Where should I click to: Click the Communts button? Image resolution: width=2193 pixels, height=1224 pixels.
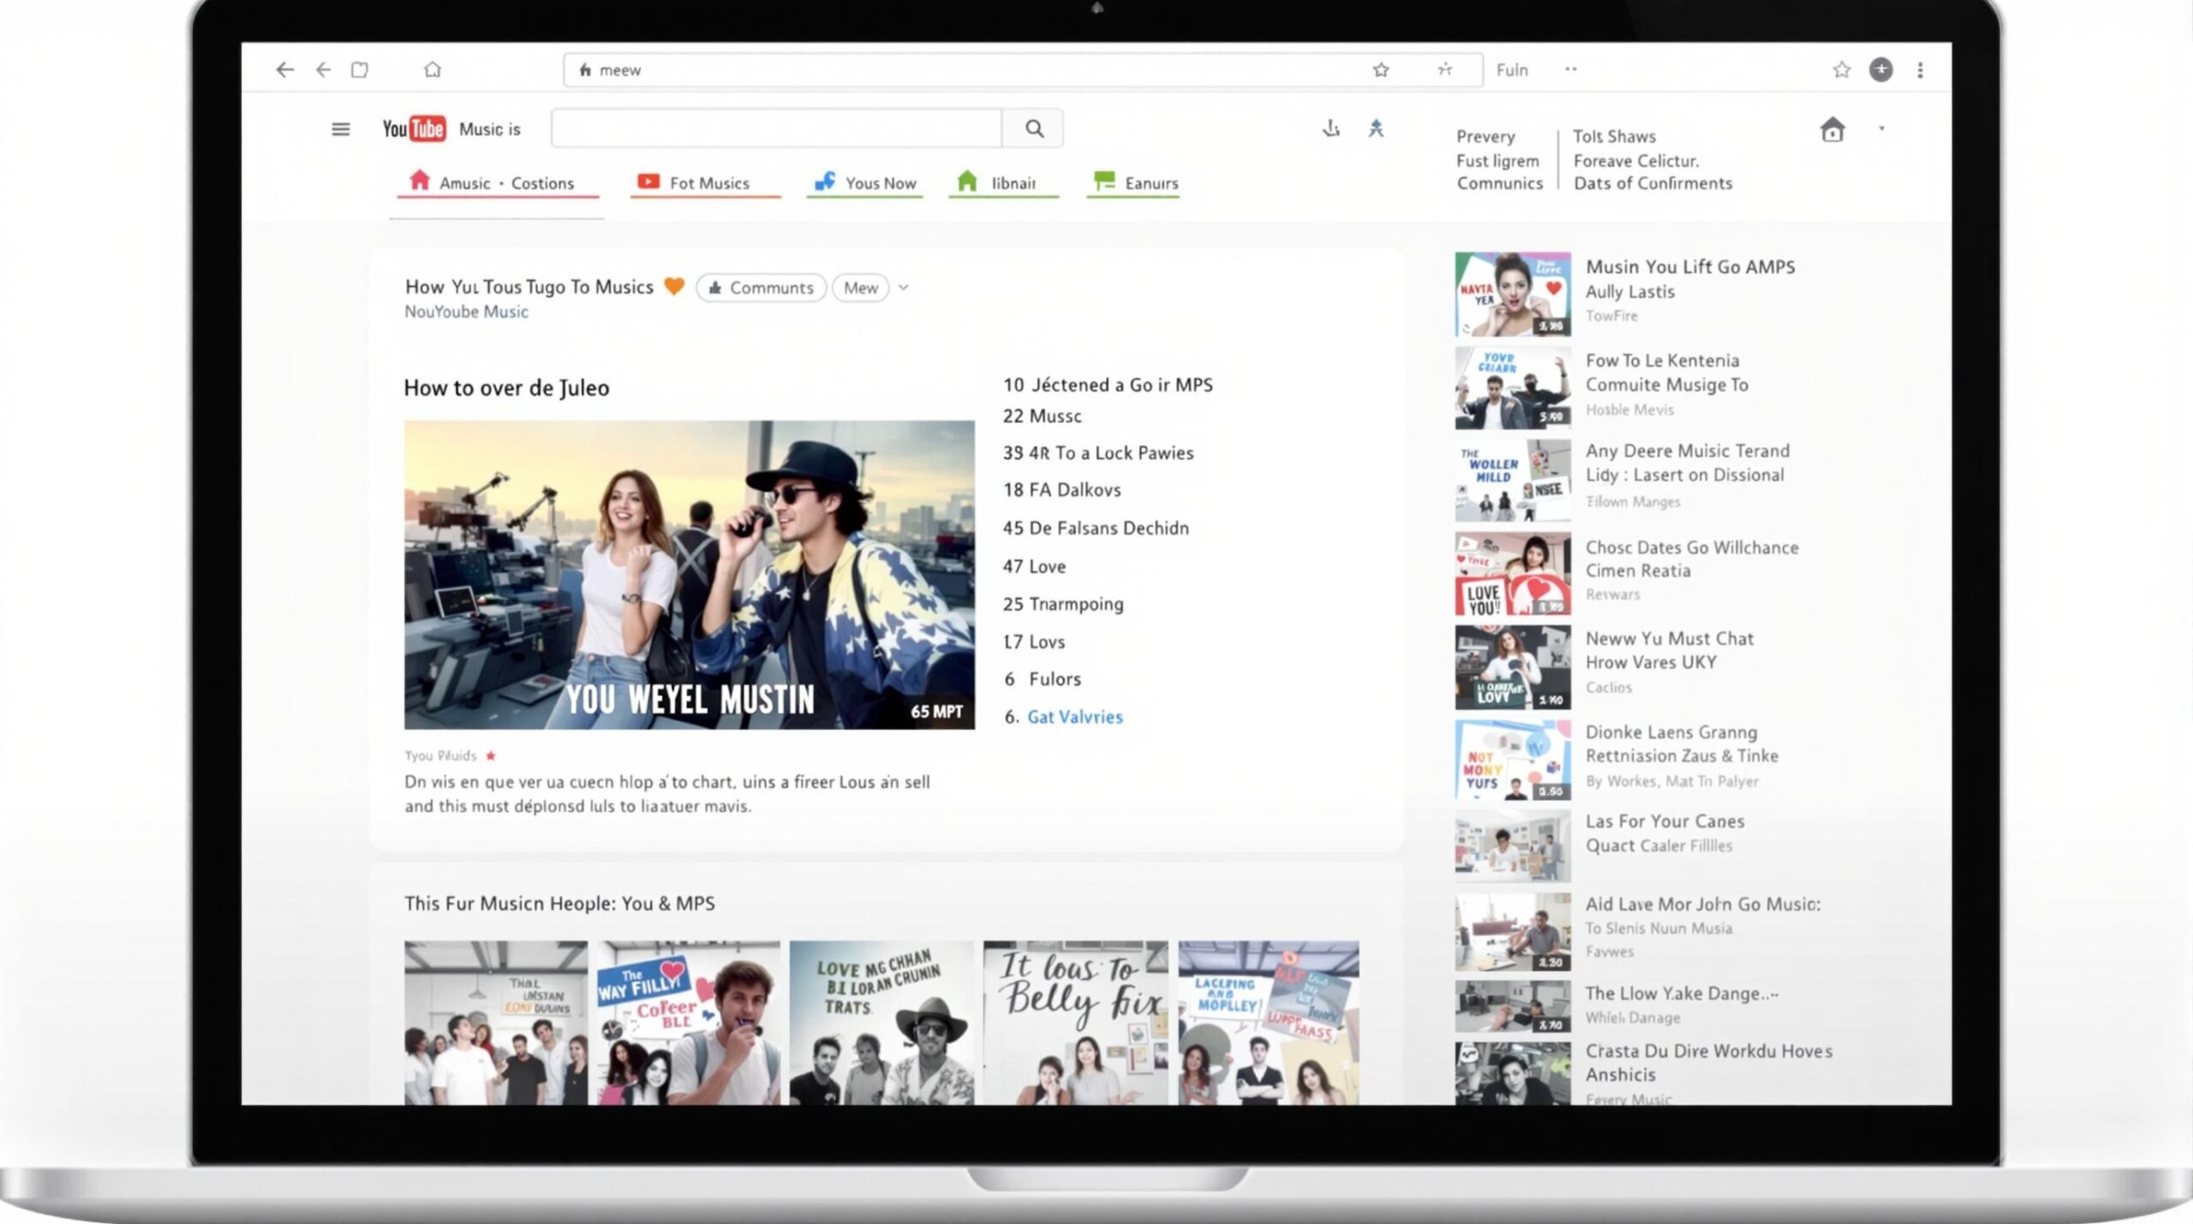(761, 288)
